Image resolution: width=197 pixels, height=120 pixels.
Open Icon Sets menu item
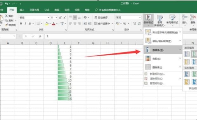tap(163, 67)
